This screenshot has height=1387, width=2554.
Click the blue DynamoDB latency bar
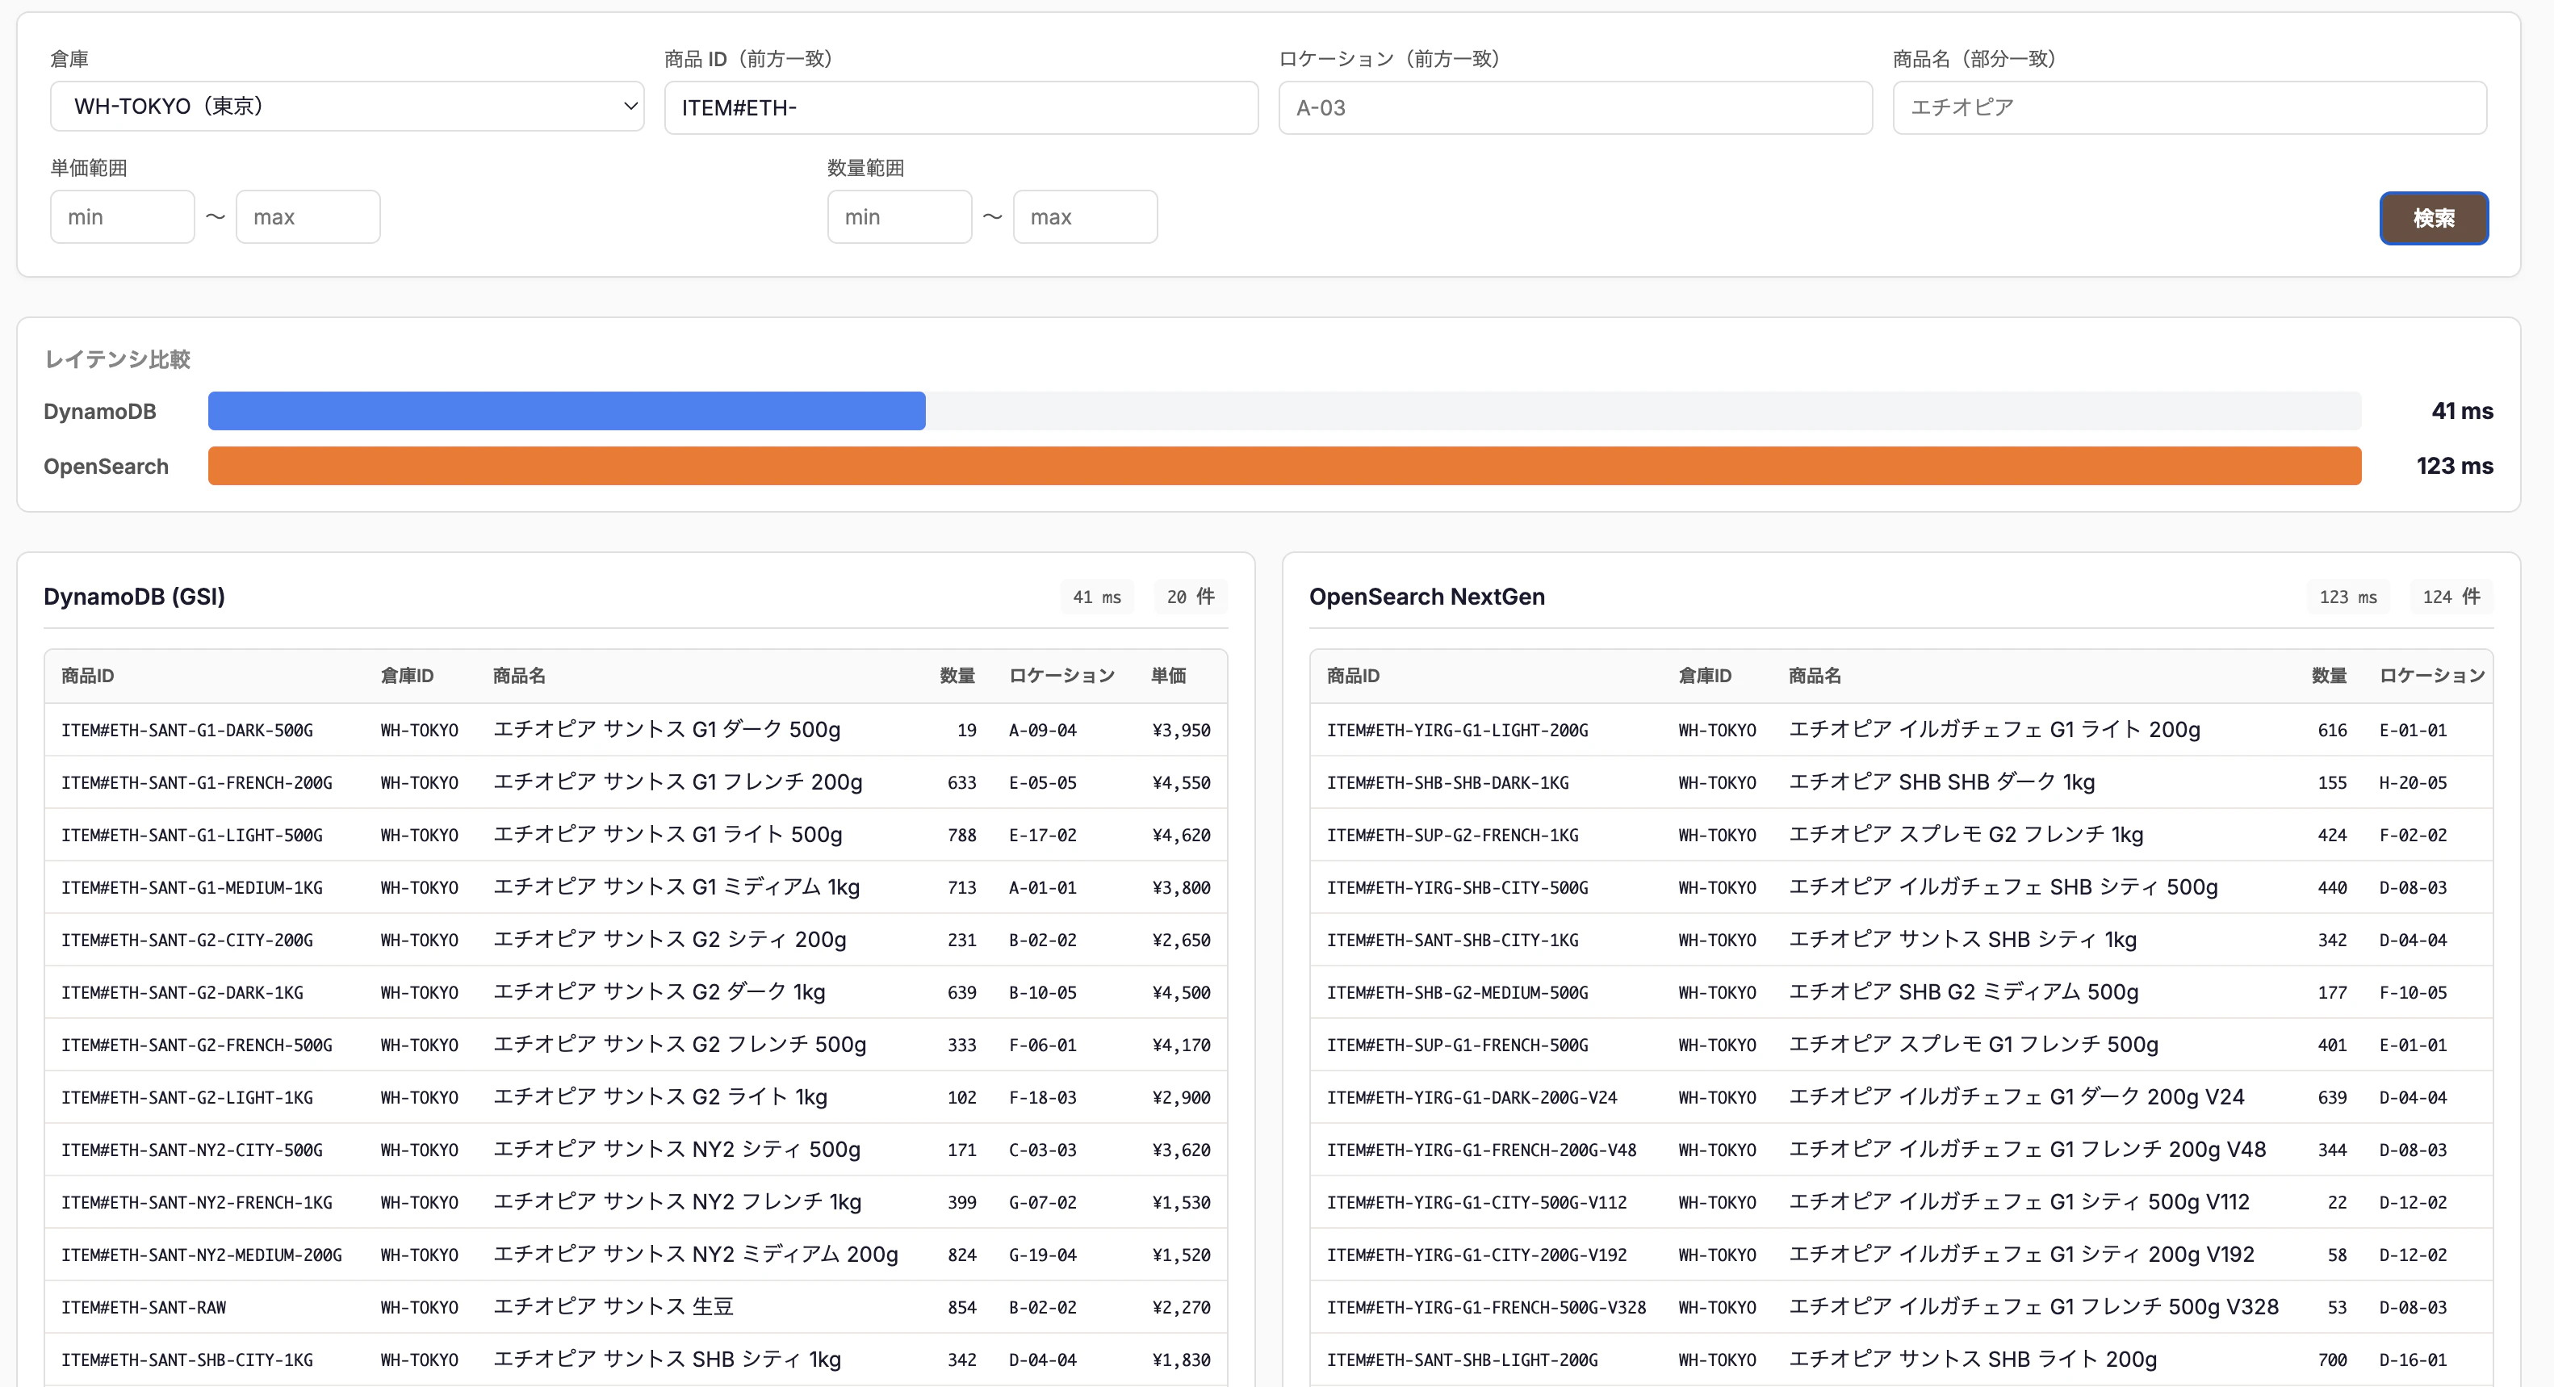(566, 410)
